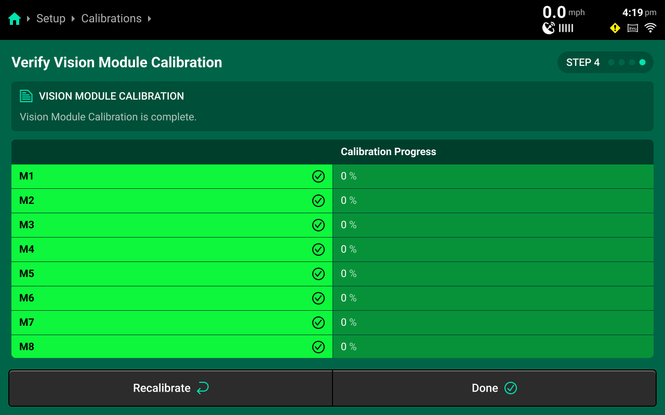Open the Calibrations breadcrumb
This screenshot has width=665, height=415.
111,19
